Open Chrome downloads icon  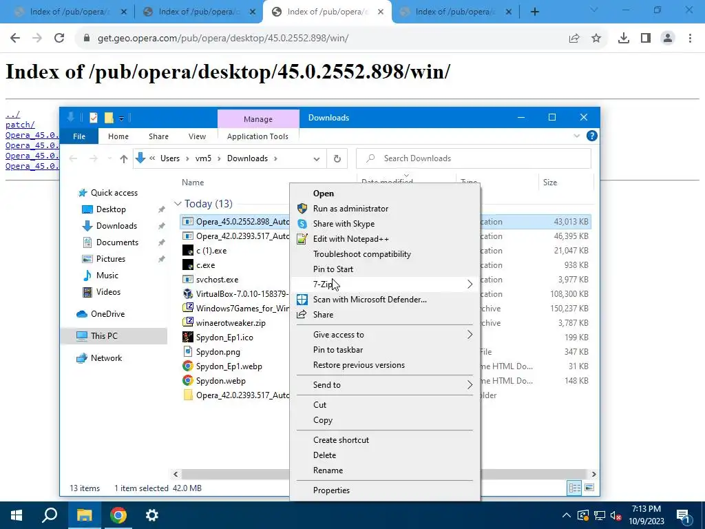(x=623, y=39)
